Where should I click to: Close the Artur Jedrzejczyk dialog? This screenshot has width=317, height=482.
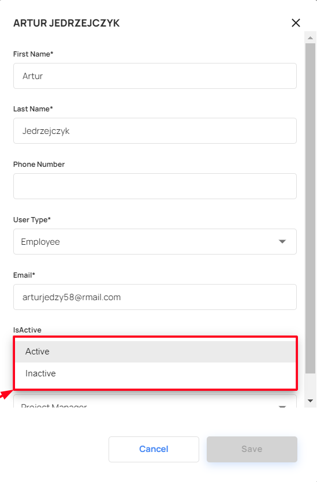296,23
